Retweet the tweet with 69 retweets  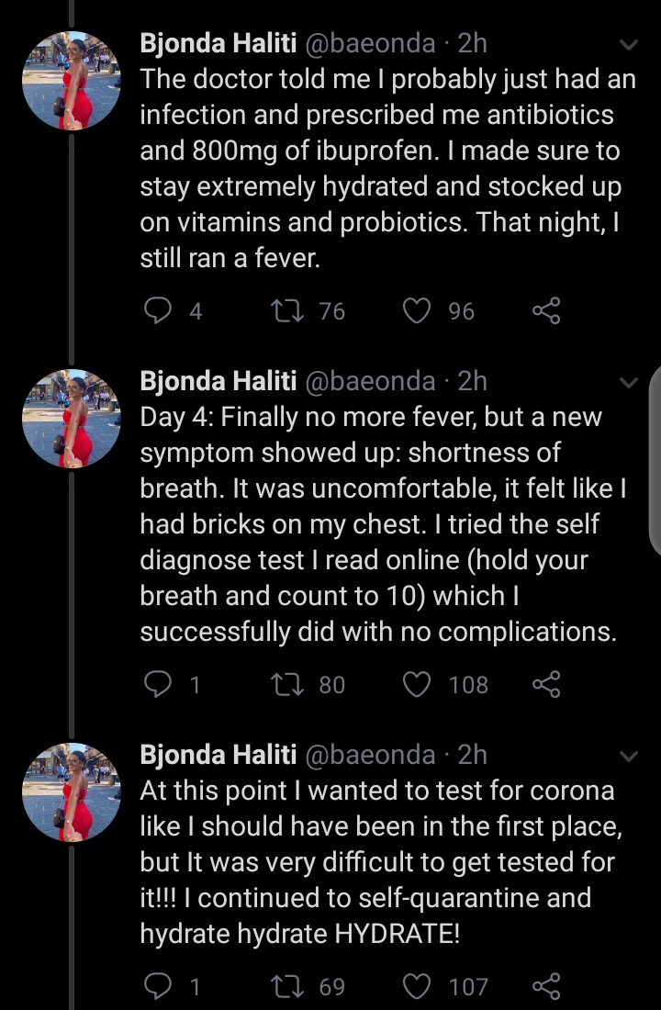pyautogui.click(x=286, y=986)
